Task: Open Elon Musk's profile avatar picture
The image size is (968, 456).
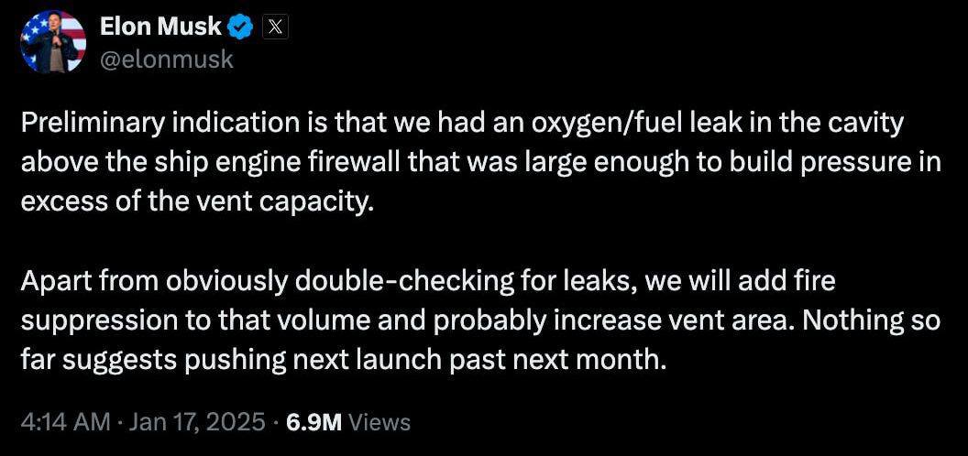Action: point(52,42)
